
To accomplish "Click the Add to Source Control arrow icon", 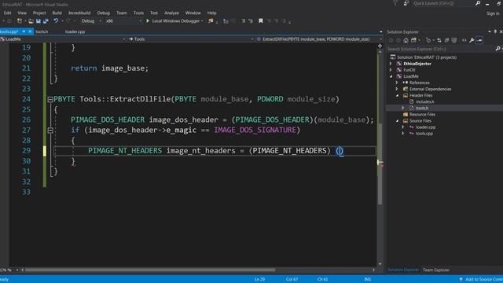I will click(x=461, y=280).
